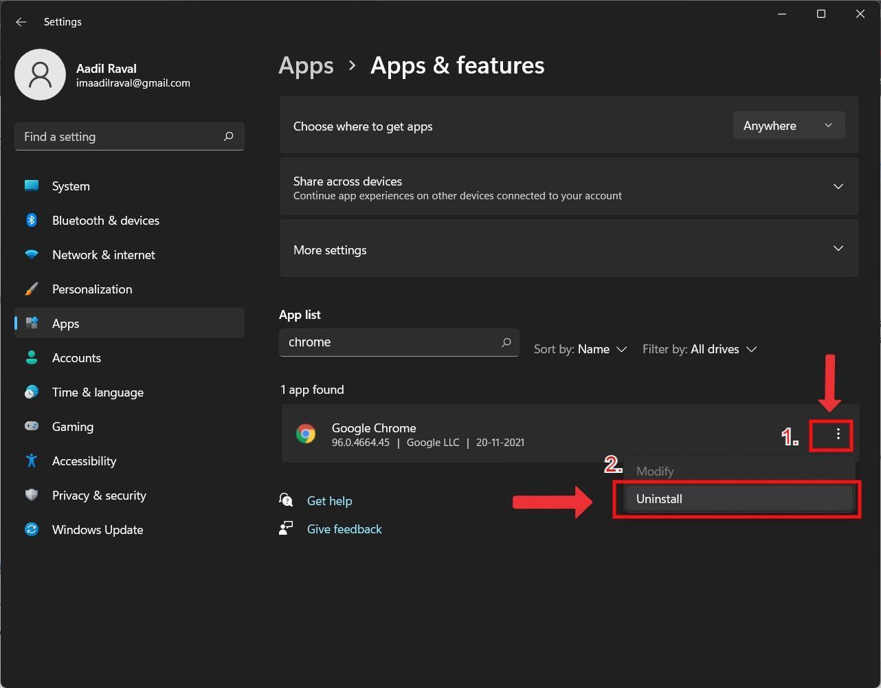Expand the Share across devices section
This screenshot has width=881, height=688.
[x=838, y=187]
